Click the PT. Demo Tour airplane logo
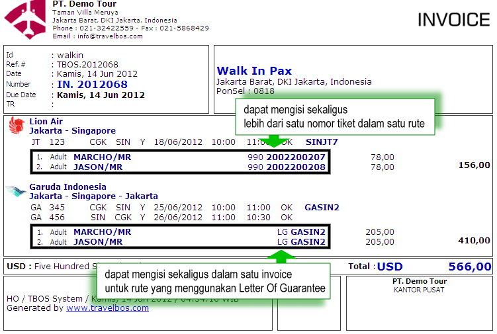The height and width of the screenshot is (334, 497). [25, 20]
